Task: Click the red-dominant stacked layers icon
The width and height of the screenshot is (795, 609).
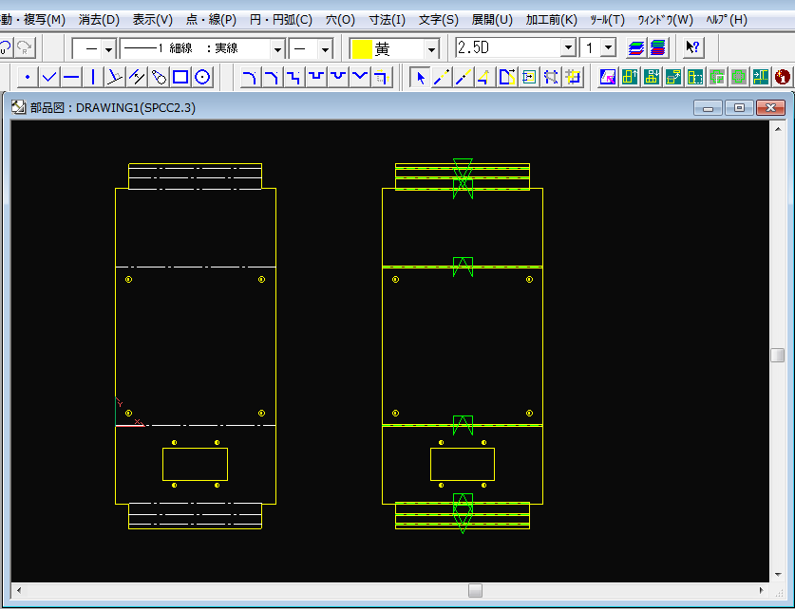Action: click(x=657, y=48)
